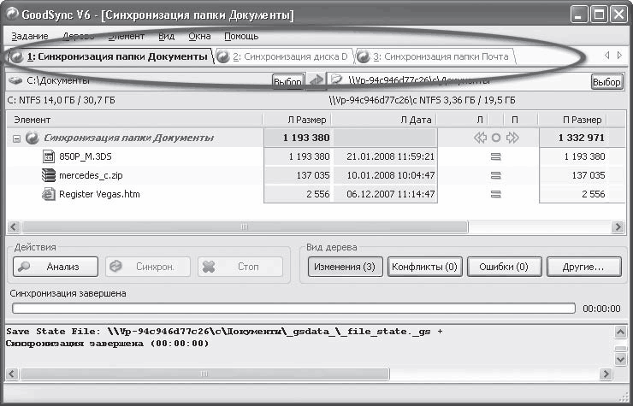This screenshot has height=406, width=633.
Task: Open the Помощь menu
Action: coord(241,36)
